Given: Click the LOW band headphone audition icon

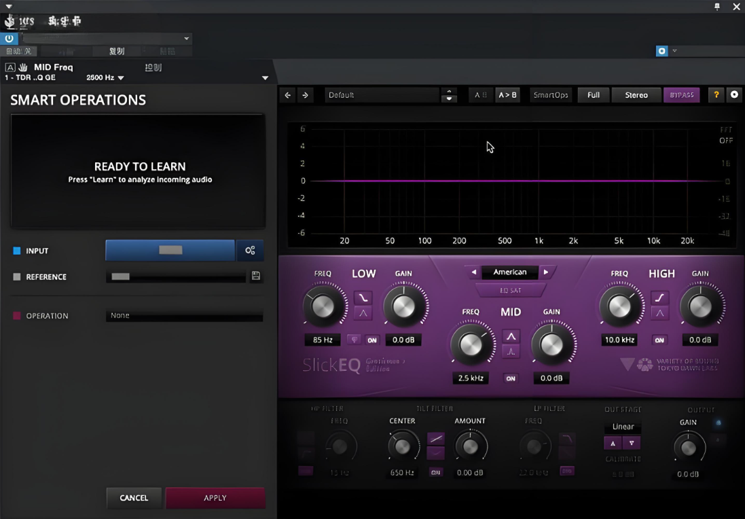Looking at the screenshot, I should [354, 340].
